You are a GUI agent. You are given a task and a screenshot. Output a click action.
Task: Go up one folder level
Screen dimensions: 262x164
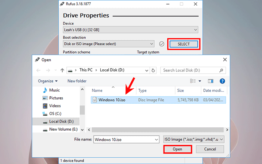click(x=63, y=70)
